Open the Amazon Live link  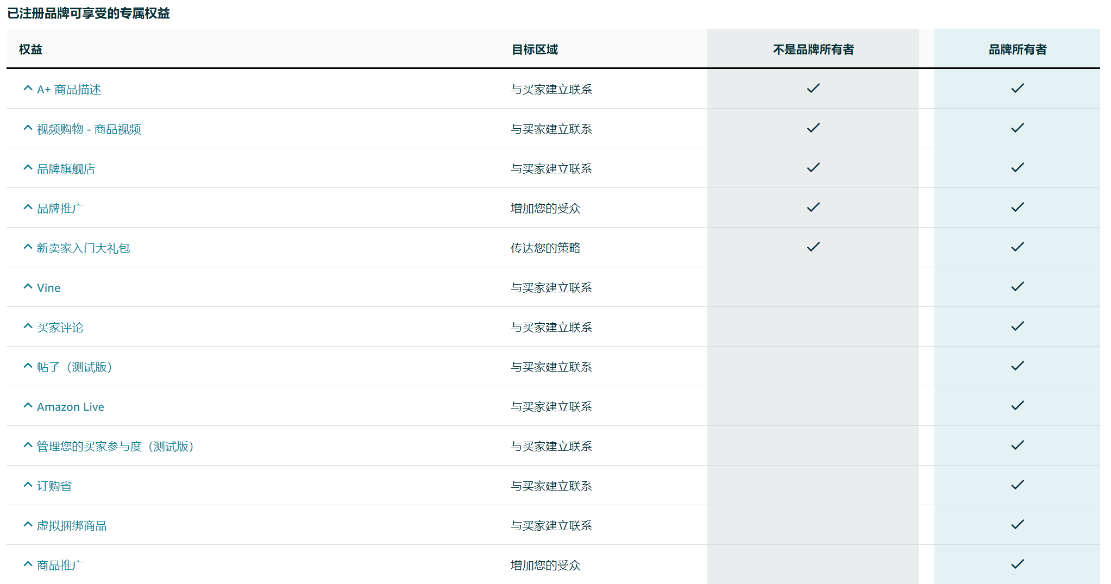click(71, 407)
